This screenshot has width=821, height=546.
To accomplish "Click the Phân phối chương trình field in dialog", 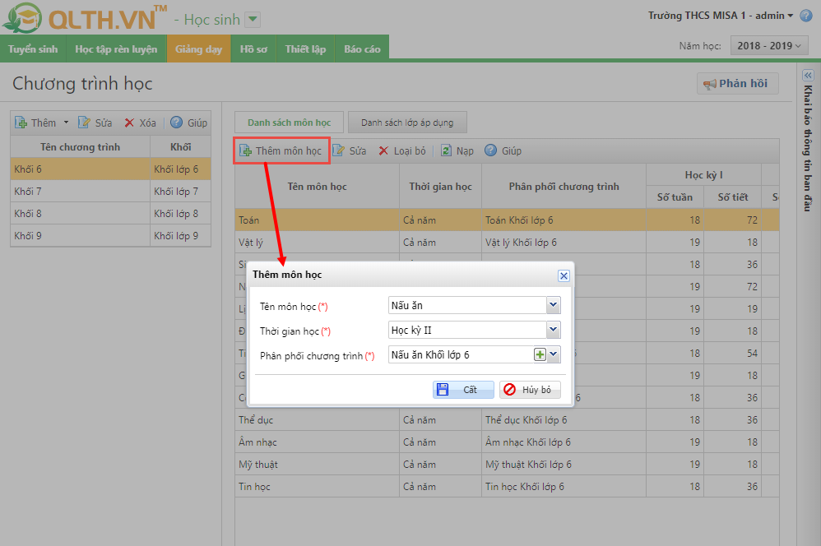I will (x=461, y=354).
